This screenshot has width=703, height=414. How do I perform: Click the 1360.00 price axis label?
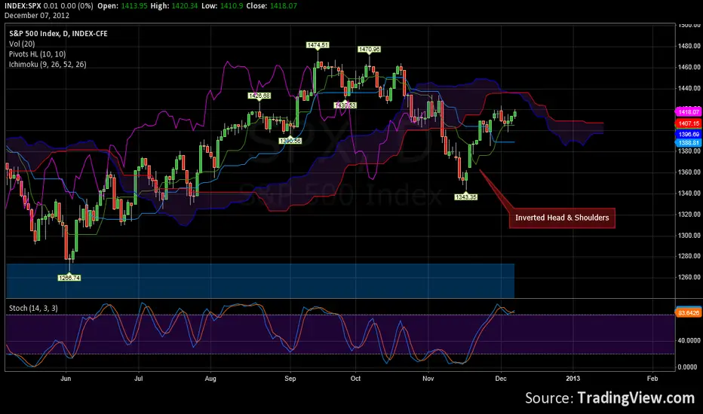(x=689, y=172)
